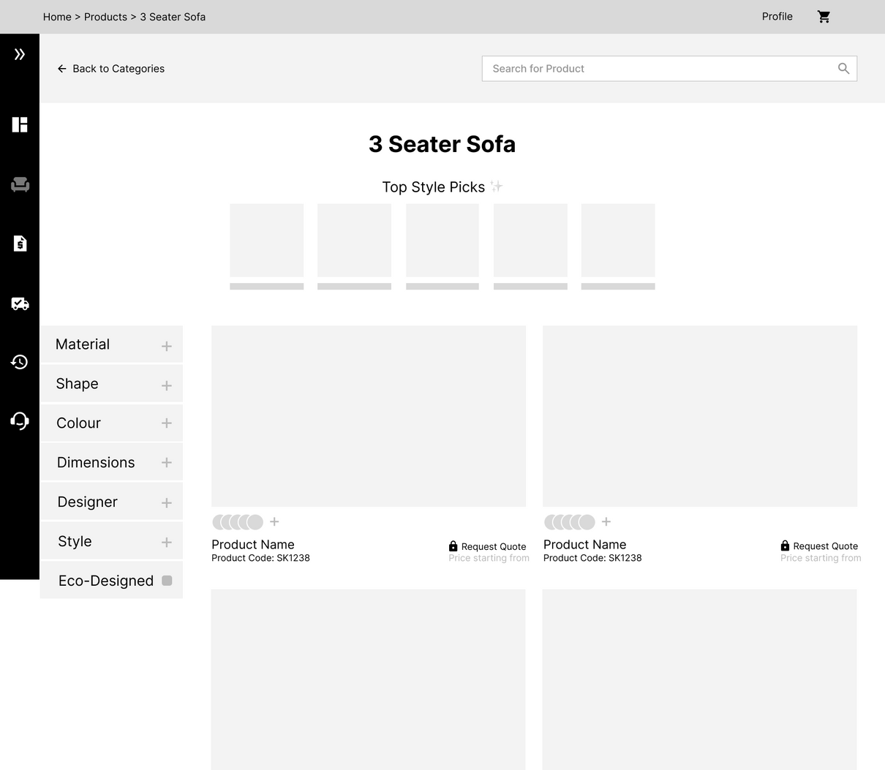Open the invoice dollar document icon
Viewport: 885px width, 770px height.
point(20,244)
